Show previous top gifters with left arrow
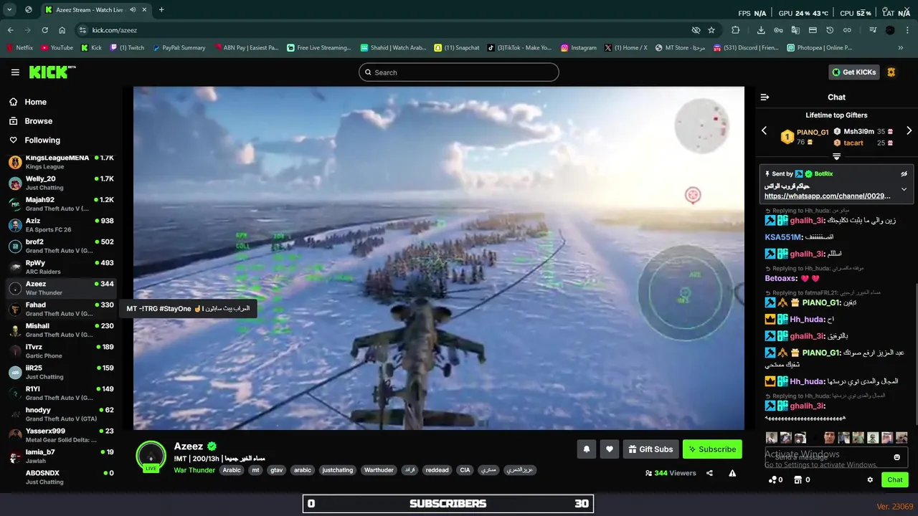The height and width of the screenshot is (516, 918). pyautogui.click(x=764, y=130)
